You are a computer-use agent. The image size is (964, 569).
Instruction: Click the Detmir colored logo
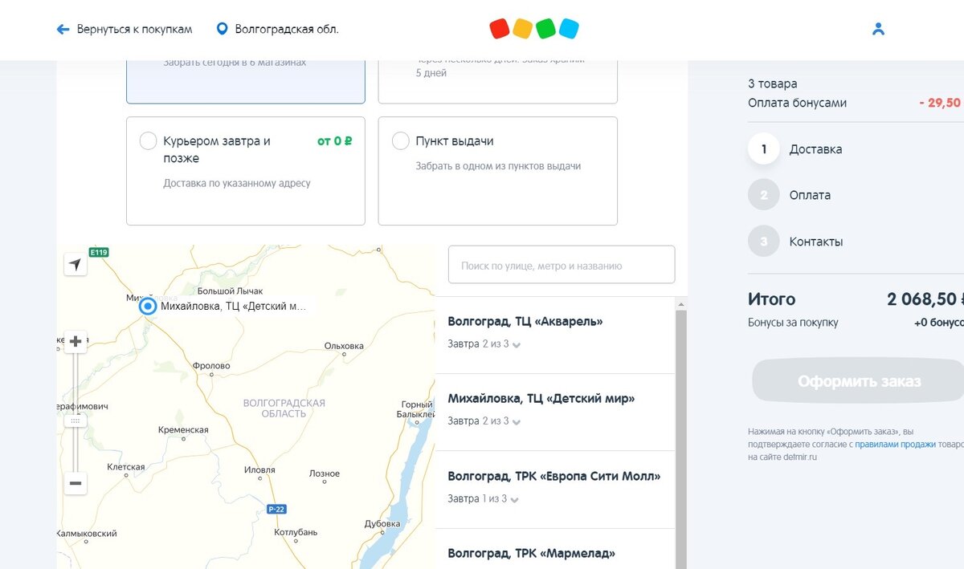(533, 28)
